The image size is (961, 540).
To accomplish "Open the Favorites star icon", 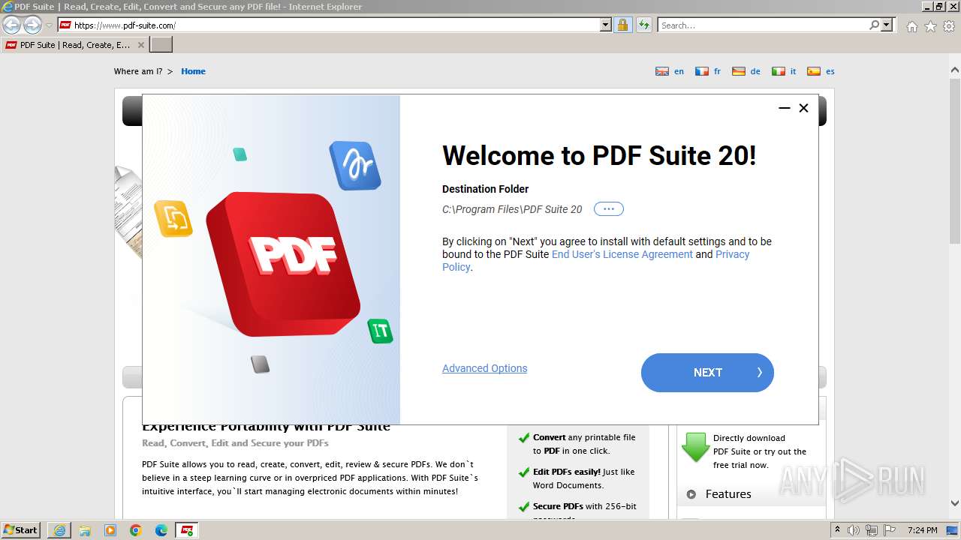I will click(931, 26).
